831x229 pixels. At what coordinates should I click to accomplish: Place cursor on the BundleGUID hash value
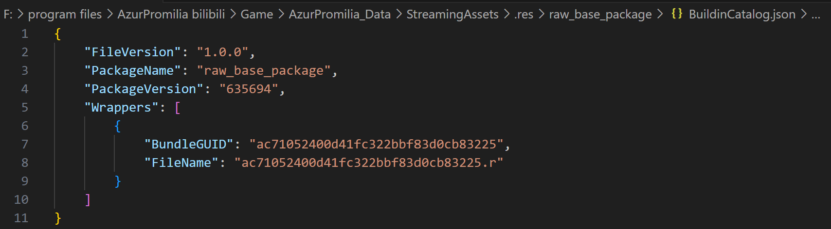coord(376,144)
